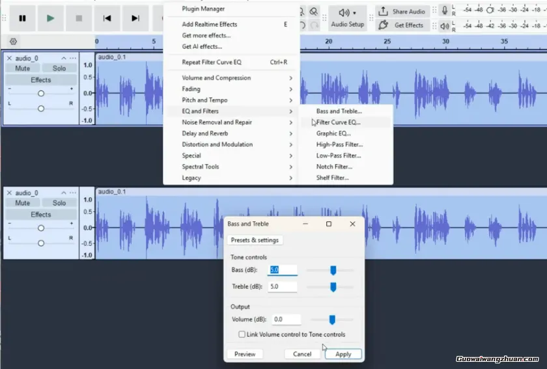Mute the first audio_0 track
547x369 pixels.
coord(23,68)
